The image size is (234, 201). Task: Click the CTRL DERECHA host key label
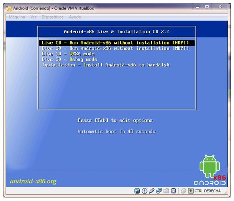click(207, 191)
